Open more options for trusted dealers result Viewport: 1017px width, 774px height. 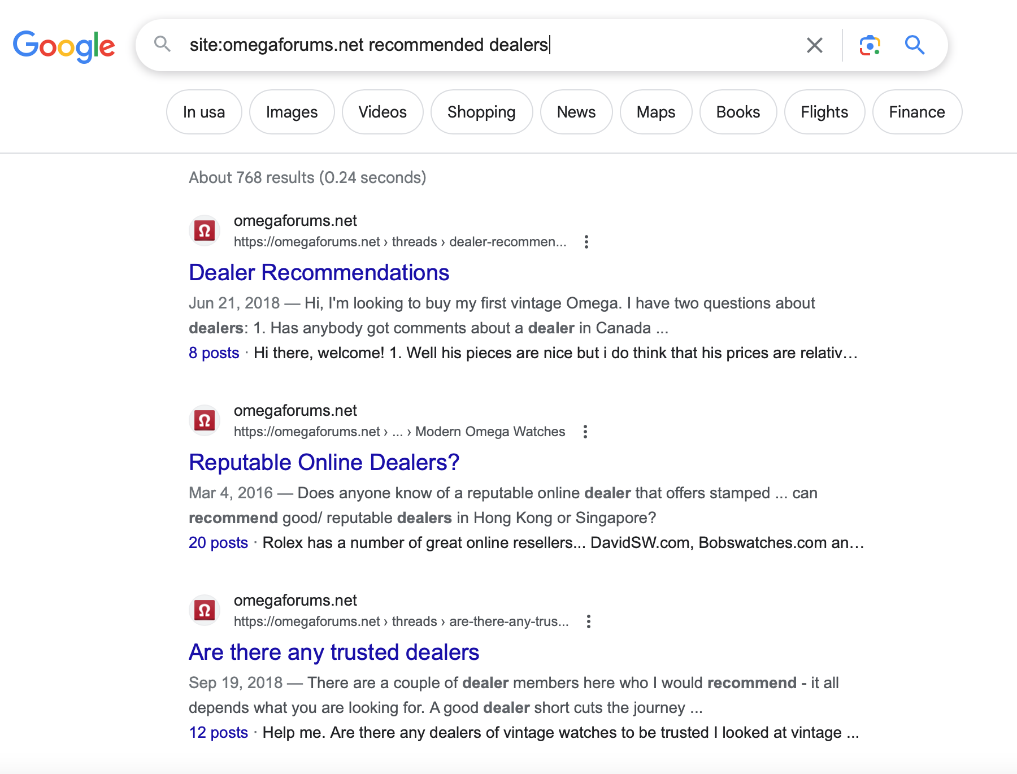tap(589, 621)
